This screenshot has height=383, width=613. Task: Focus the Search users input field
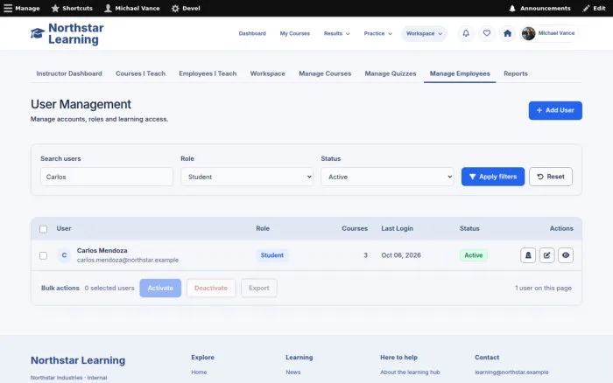106,177
